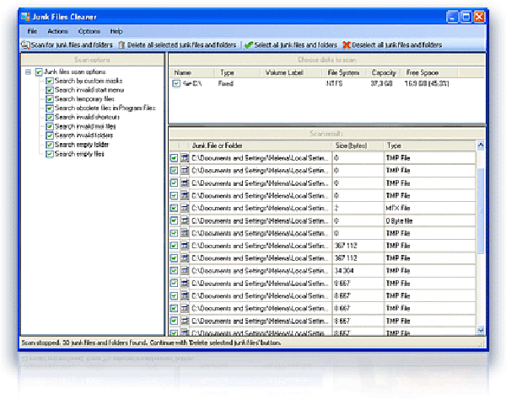Click the file icon of the 0 Byte file row
The height and width of the screenshot is (403, 506).
click(185, 220)
